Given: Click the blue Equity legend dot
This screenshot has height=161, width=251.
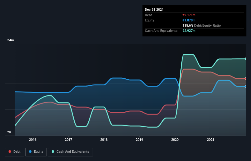Looking at the screenshot, I should (30, 152).
